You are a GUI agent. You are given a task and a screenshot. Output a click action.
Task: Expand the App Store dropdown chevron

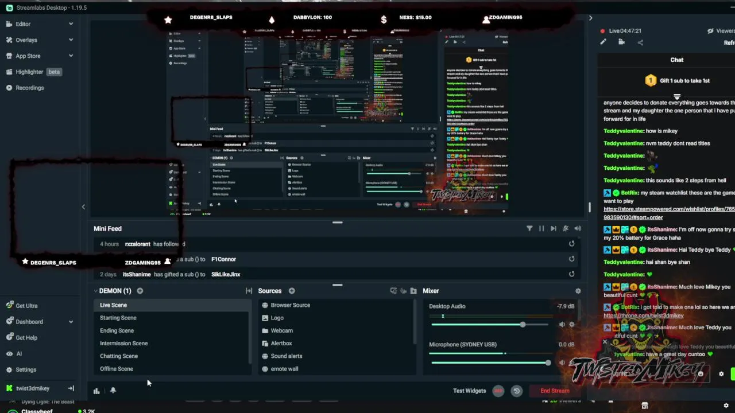(71, 56)
